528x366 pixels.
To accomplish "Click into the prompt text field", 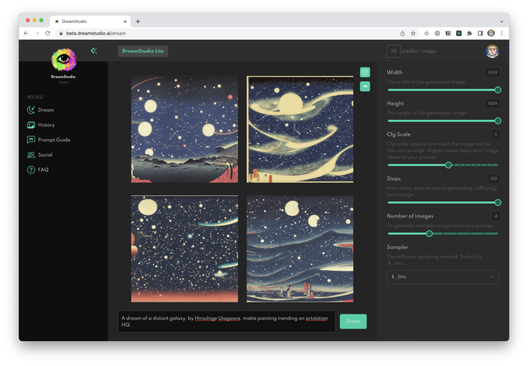I will [x=226, y=321].
